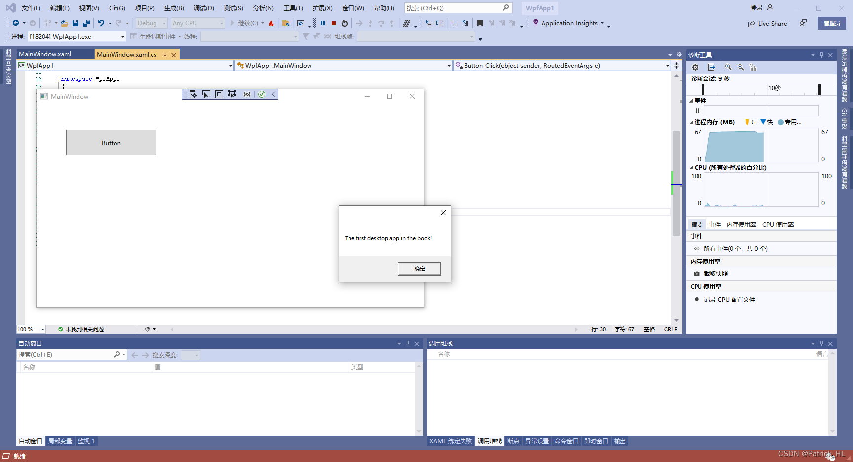Open the Button_Click member dropdown
853x462 pixels.
pos(562,65)
